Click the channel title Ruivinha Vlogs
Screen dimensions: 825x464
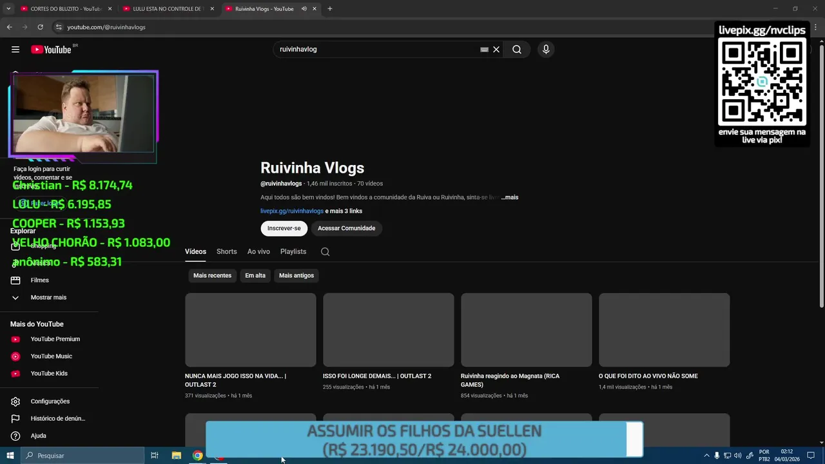pos(312,168)
